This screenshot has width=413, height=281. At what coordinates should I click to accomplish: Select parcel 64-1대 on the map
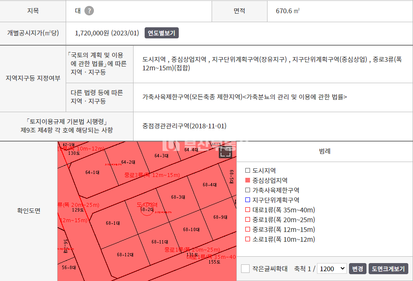point(92,172)
